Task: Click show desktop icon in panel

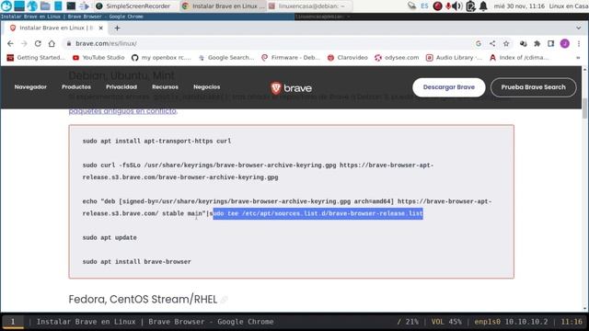Action: tap(19, 6)
